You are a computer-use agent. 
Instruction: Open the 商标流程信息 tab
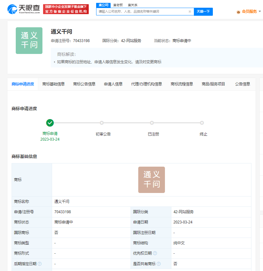(182, 84)
